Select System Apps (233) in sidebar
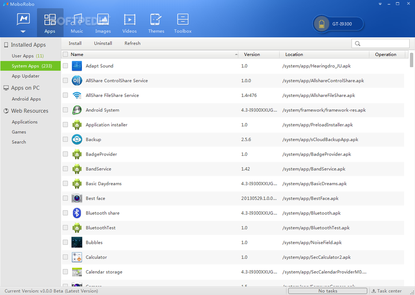 click(30, 66)
